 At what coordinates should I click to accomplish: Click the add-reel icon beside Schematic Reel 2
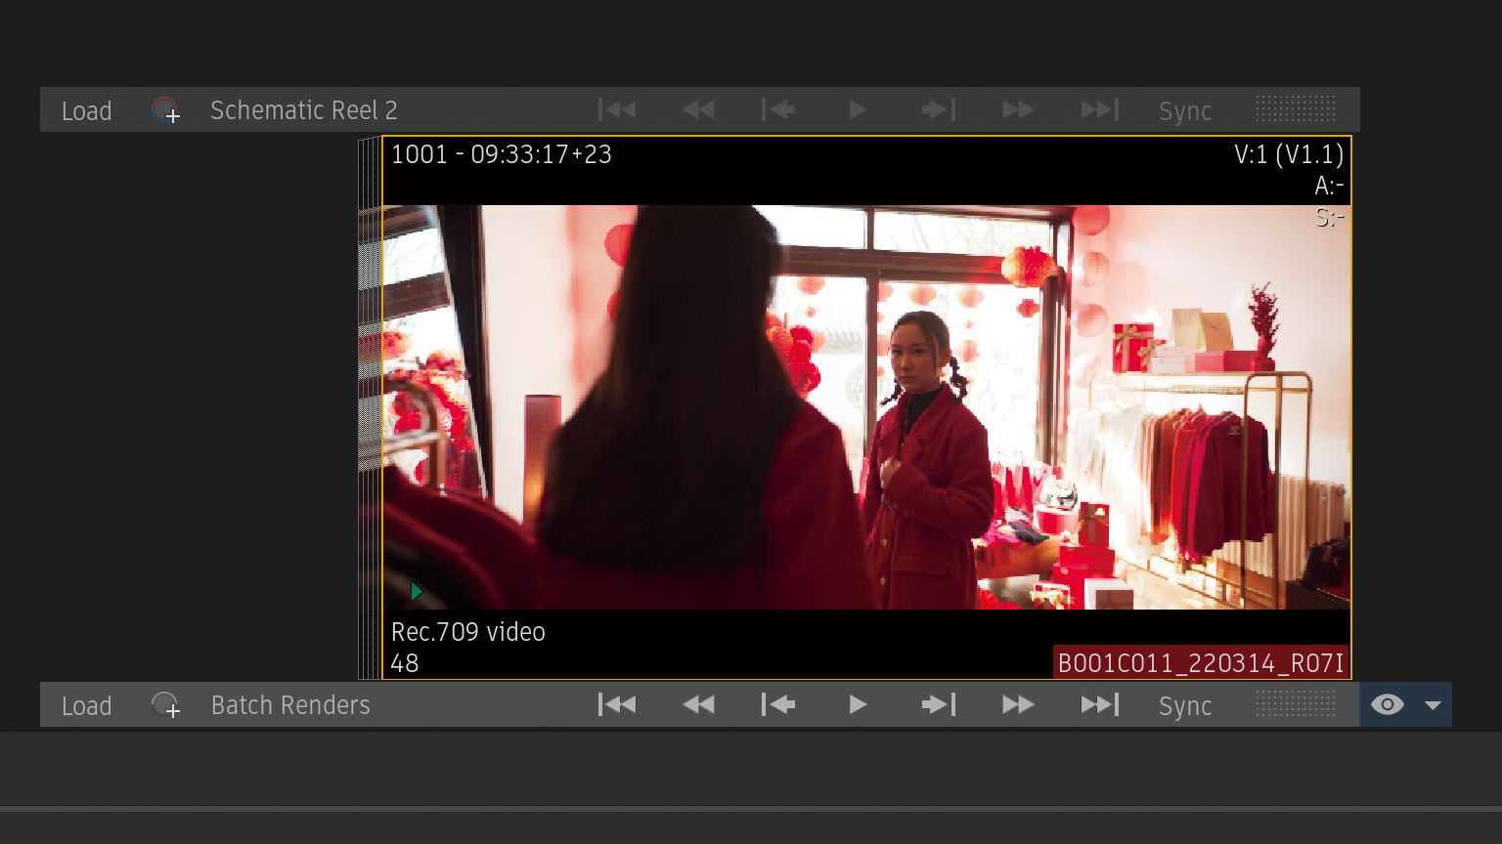tap(165, 110)
